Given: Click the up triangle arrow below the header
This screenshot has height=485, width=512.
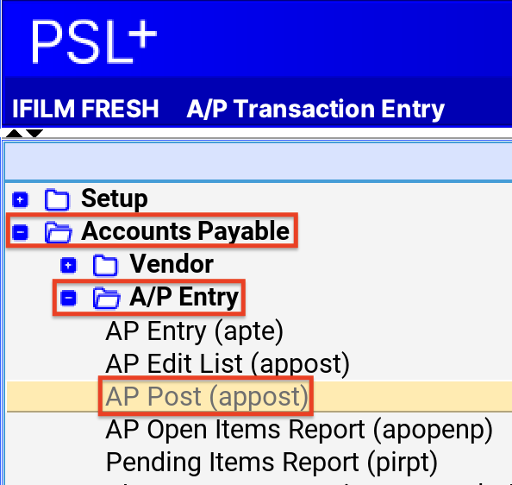Looking at the screenshot, I should (15, 134).
